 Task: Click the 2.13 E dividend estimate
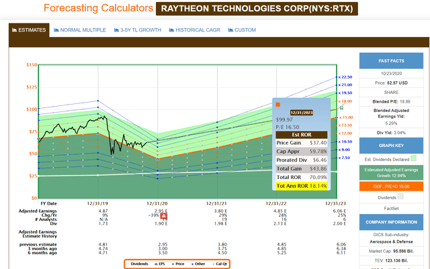tap(280, 223)
